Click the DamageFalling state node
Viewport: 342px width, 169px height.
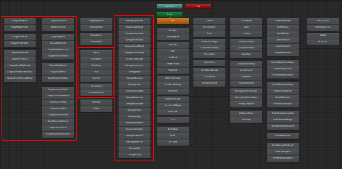pos(135,155)
